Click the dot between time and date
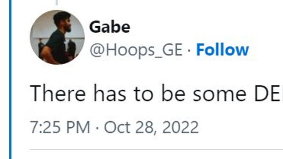 (x=97, y=128)
